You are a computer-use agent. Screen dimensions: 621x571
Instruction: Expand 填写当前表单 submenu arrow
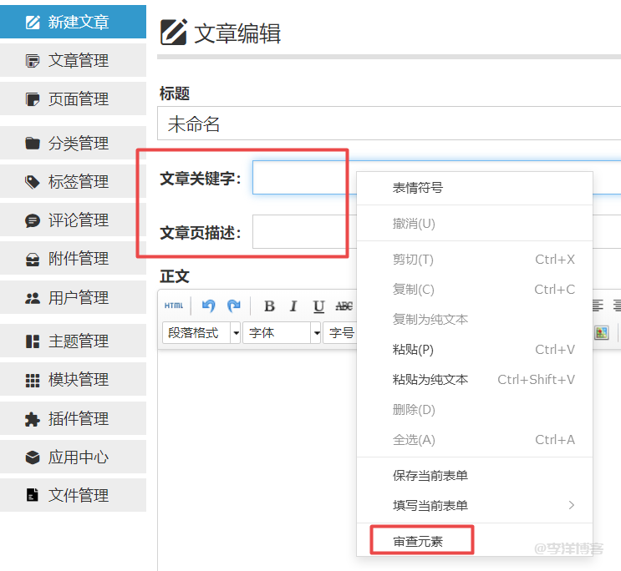[x=572, y=505]
